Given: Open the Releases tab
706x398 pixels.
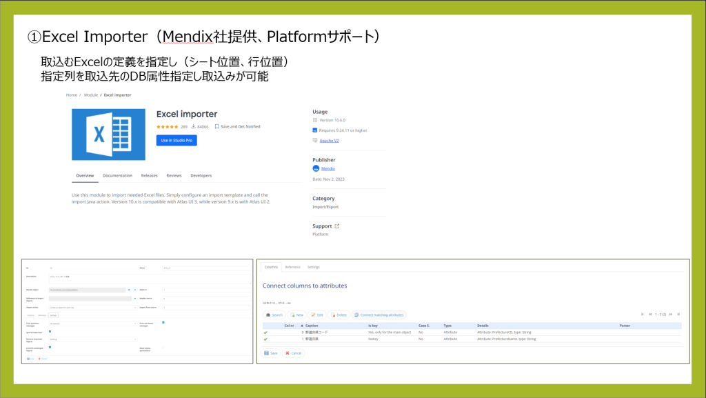Looking at the screenshot, I should pos(149,176).
